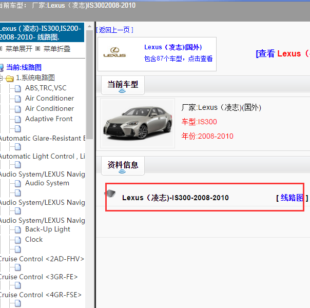Open Adaptive Front tree item
This screenshot has width=310, height=308.
pos(49,119)
